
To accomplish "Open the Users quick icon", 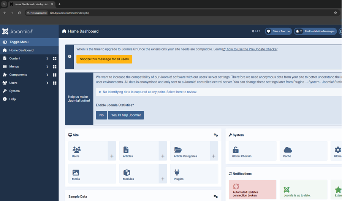I will point(88,151).
